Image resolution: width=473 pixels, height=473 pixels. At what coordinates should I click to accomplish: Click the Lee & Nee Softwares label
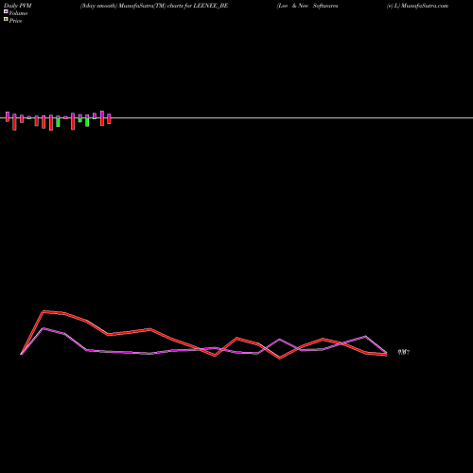(307, 6)
